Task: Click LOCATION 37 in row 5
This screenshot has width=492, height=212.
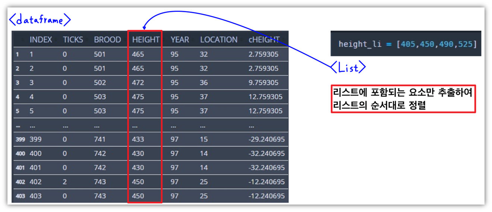Action: pyautogui.click(x=204, y=111)
